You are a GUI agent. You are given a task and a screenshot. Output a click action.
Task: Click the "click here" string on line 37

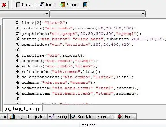click(x=88, y=39)
